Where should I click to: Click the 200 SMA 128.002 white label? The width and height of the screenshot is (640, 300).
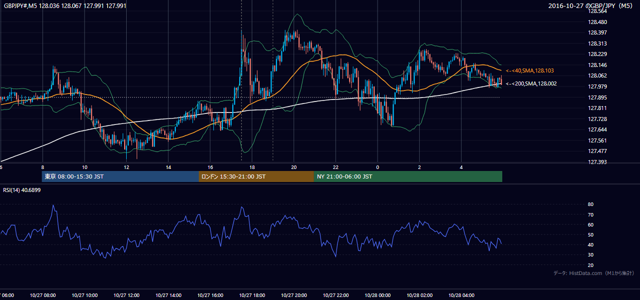pyautogui.click(x=531, y=83)
